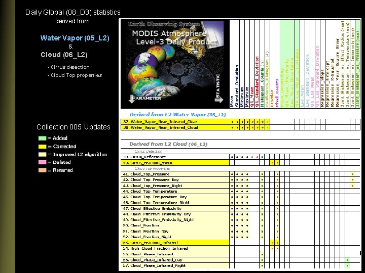Select row 51 Cloud_Fraction_Day
This screenshot has width=365, height=273.
240,231
